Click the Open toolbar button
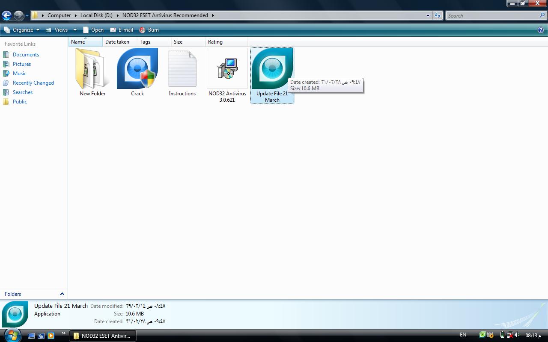This screenshot has width=548, height=342. pos(93,30)
